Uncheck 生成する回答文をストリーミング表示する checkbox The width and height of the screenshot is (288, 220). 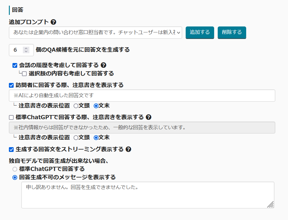pos(11,150)
